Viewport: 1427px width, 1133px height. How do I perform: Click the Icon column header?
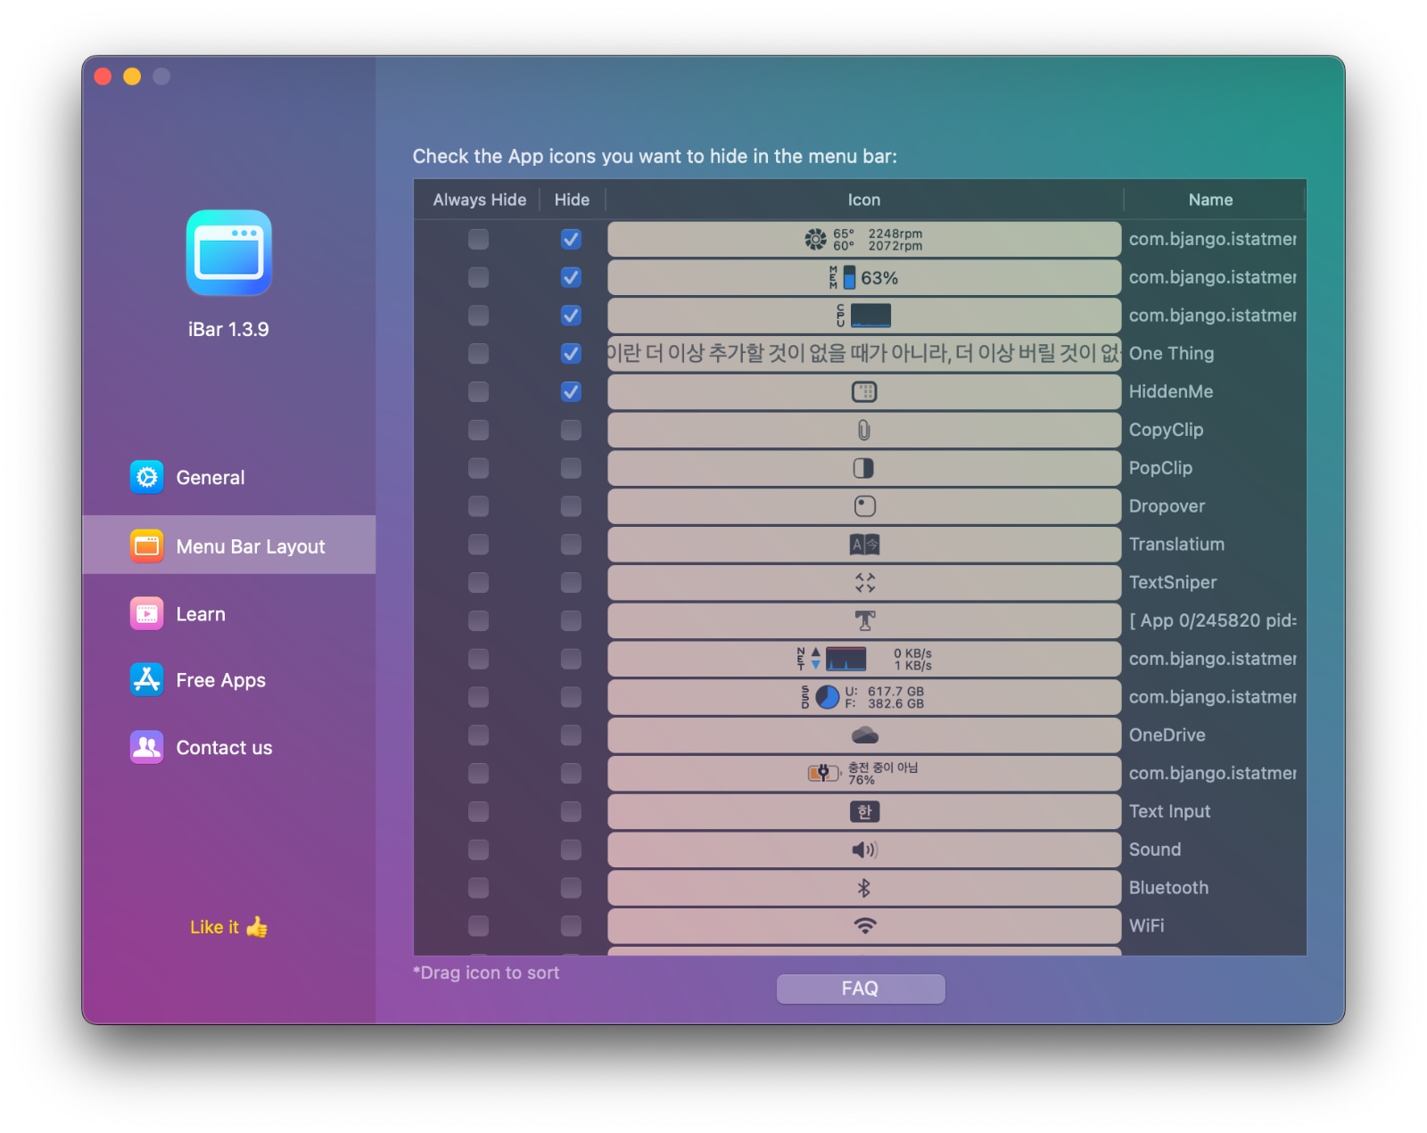864,200
